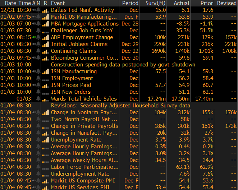Click relevance indicator for Initial Jobless Claims
238x190 pixels.
click(45, 44)
